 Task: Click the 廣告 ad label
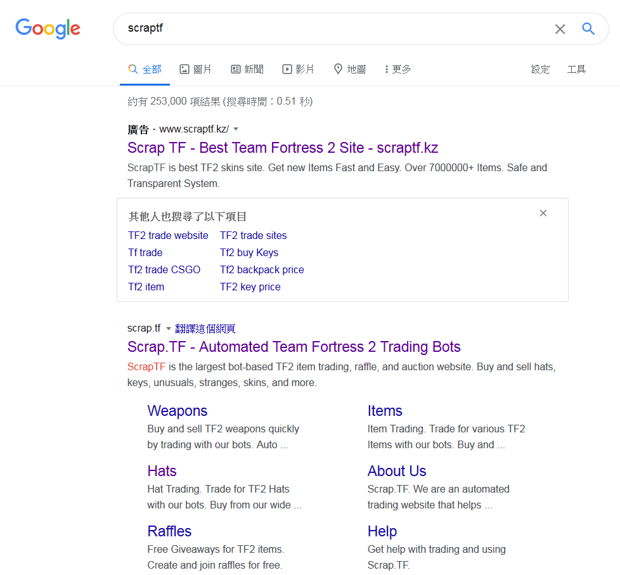click(x=138, y=129)
